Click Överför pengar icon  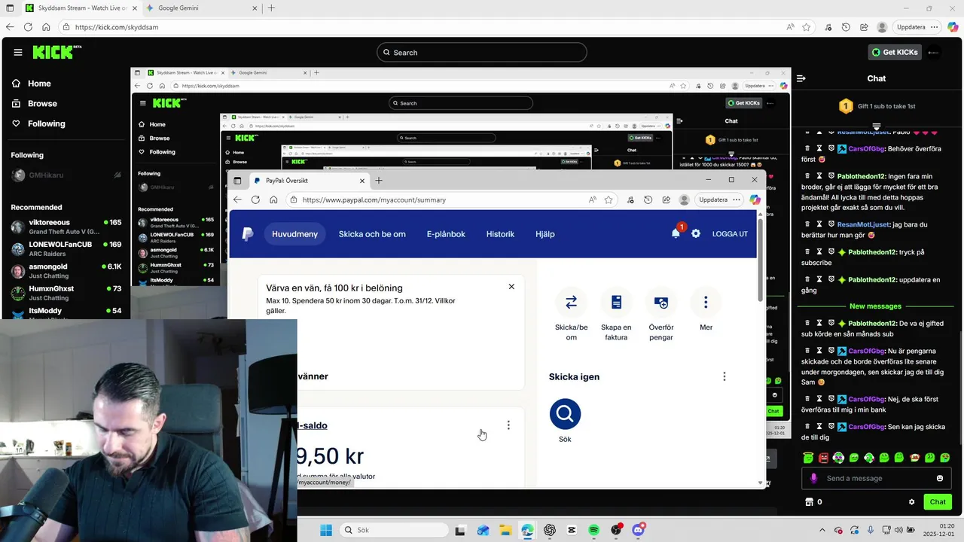661,302
